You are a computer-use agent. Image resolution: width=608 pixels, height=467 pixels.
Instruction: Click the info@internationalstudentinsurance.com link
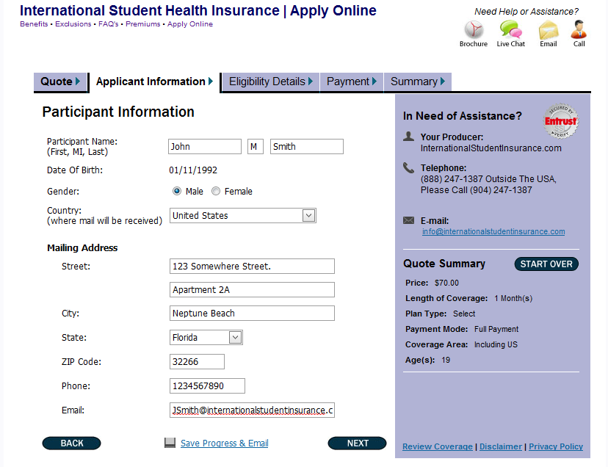(x=493, y=231)
